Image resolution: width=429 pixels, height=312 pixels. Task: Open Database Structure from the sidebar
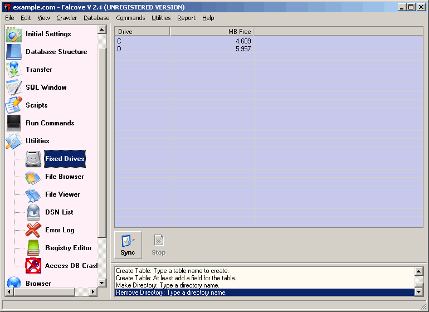[56, 52]
